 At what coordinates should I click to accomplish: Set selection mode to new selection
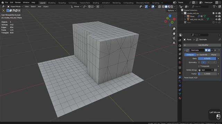point(8,11)
